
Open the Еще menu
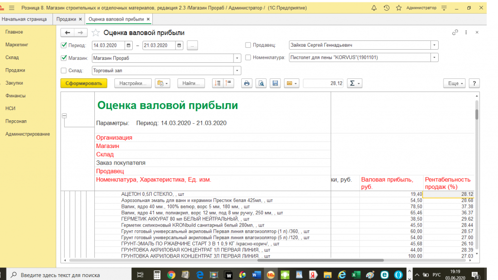(x=455, y=83)
